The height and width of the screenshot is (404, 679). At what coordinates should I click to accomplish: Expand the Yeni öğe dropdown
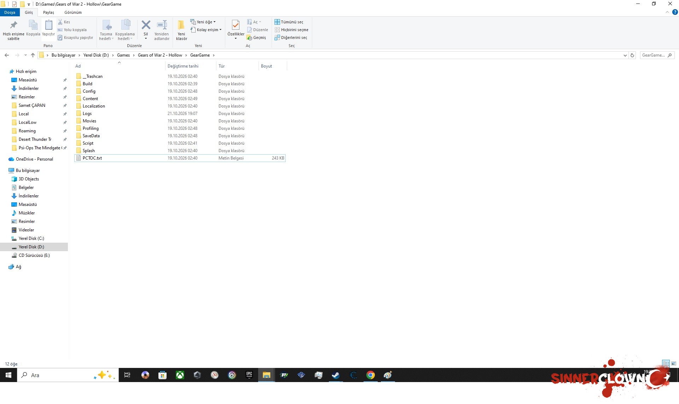tap(203, 22)
